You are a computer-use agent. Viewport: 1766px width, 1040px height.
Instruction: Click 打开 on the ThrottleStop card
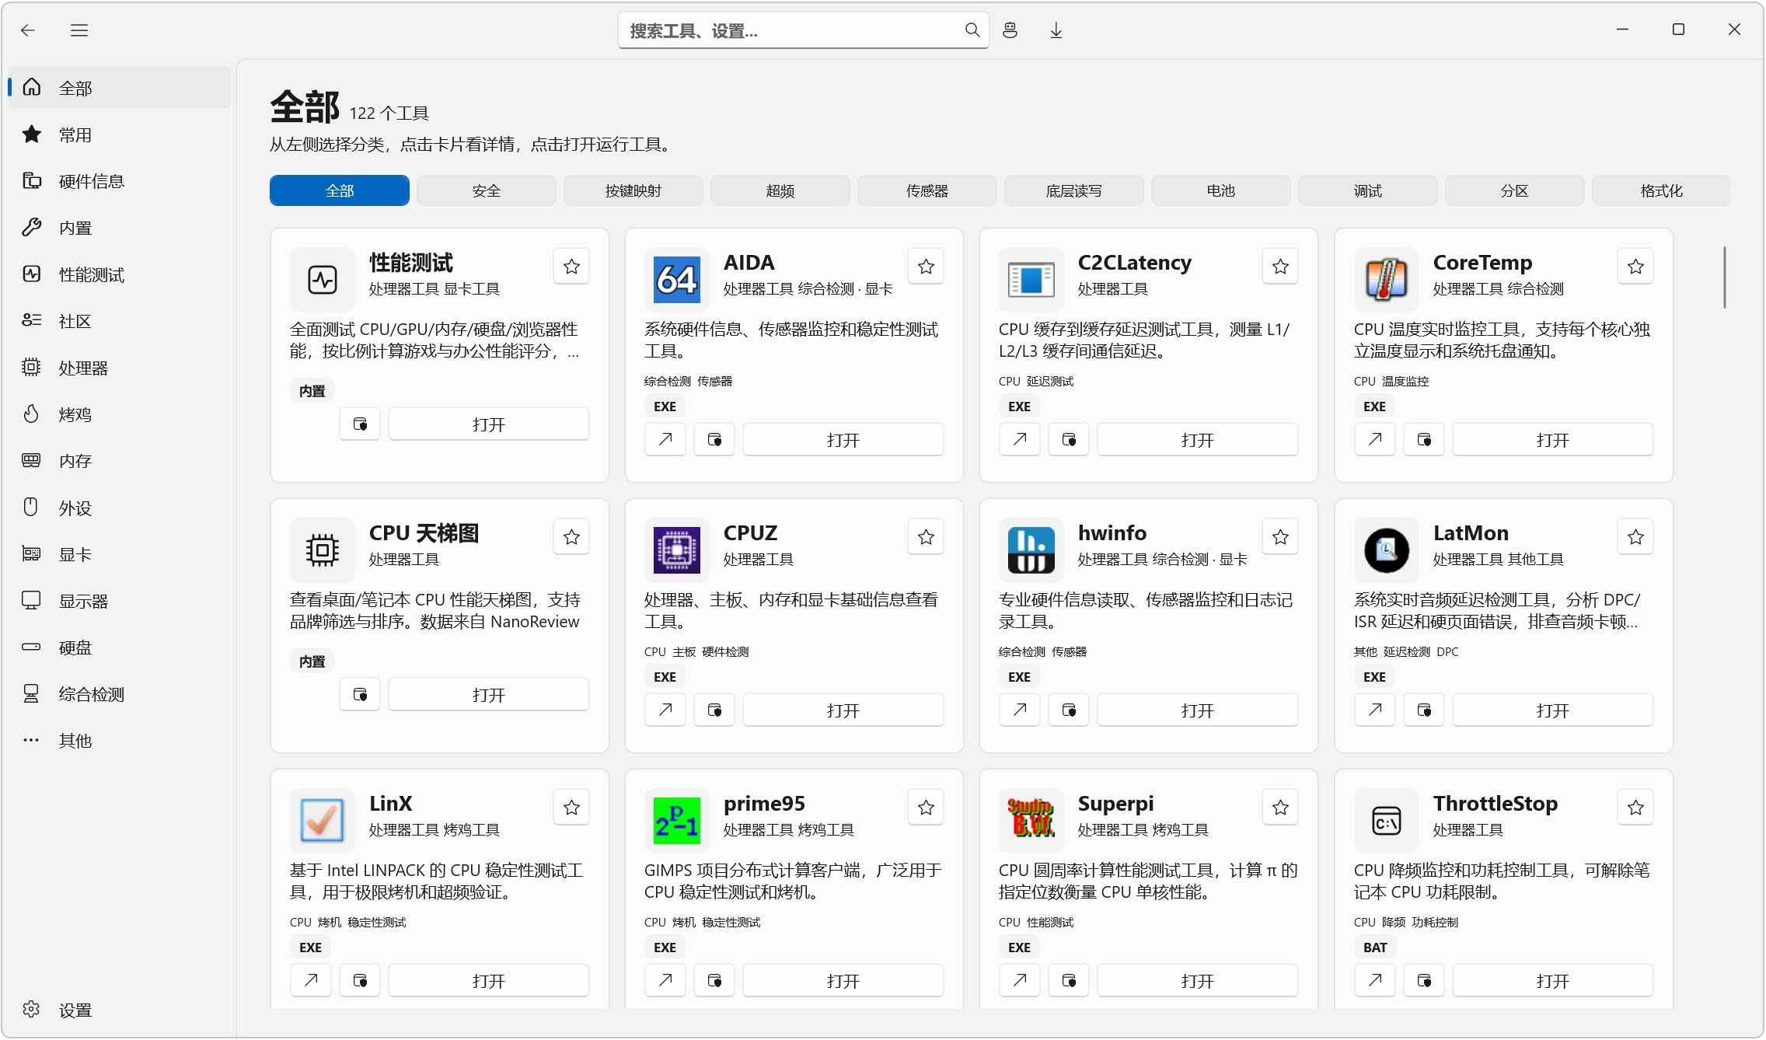coord(1553,981)
